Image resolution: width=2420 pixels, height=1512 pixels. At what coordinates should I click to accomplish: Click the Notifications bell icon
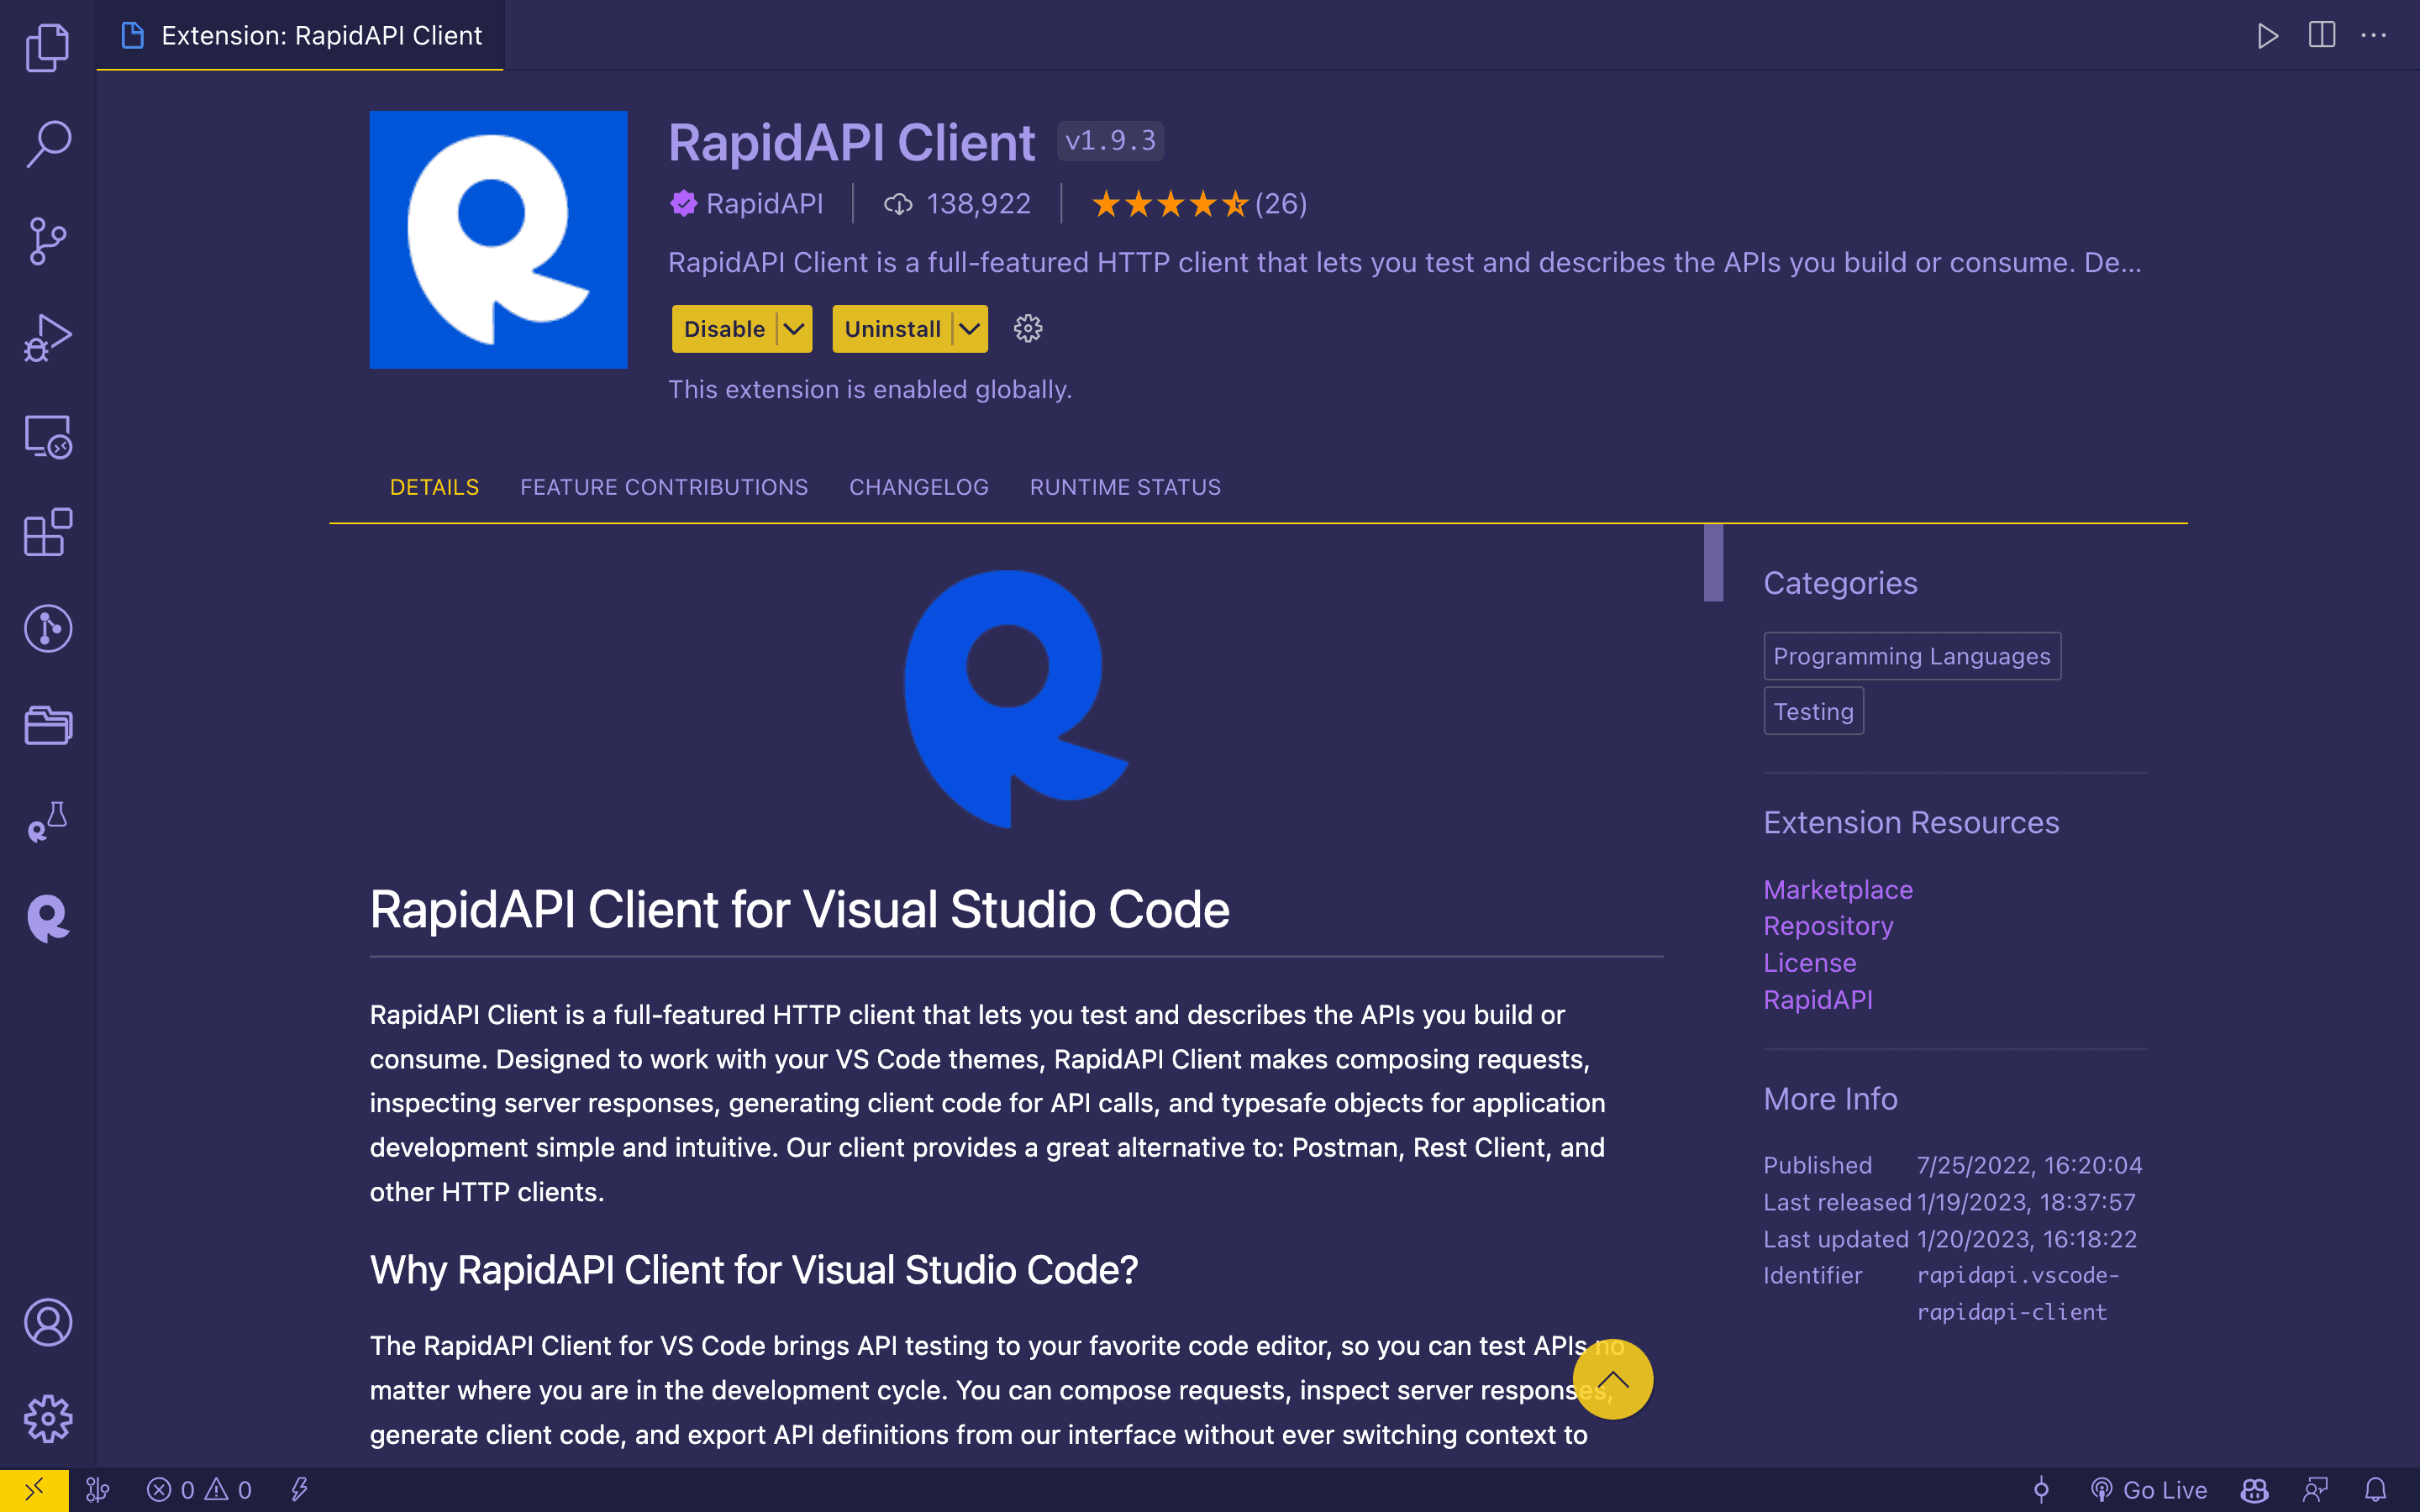2375,1489
